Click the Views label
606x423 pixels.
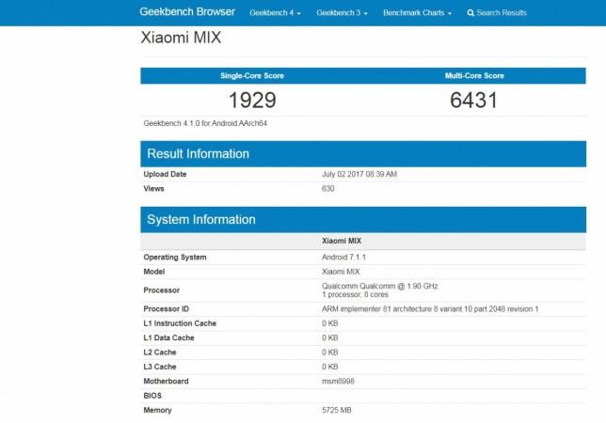[153, 189]
